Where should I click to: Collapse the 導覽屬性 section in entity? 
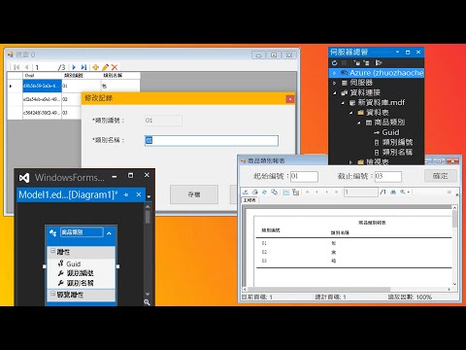(52, 294)
